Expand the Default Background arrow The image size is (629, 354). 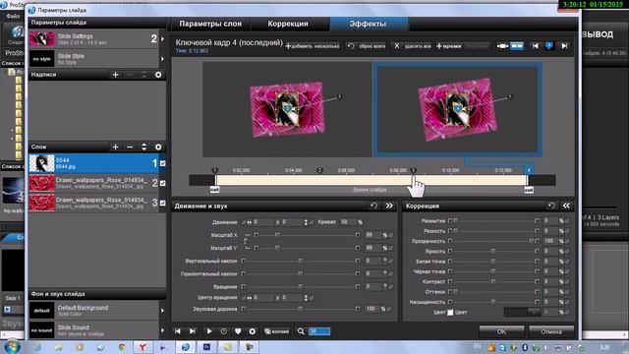162,311
